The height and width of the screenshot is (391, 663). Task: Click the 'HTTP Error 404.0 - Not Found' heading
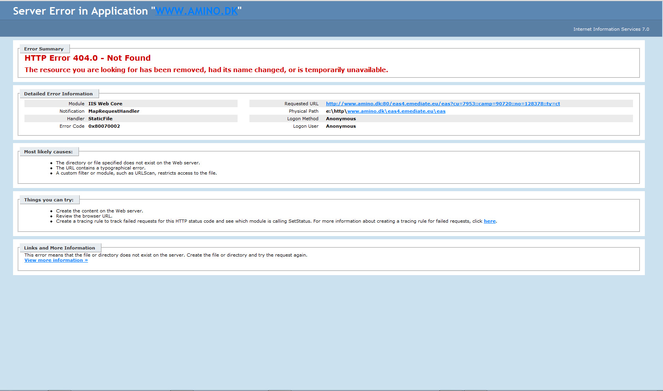(x=87, y=58)
